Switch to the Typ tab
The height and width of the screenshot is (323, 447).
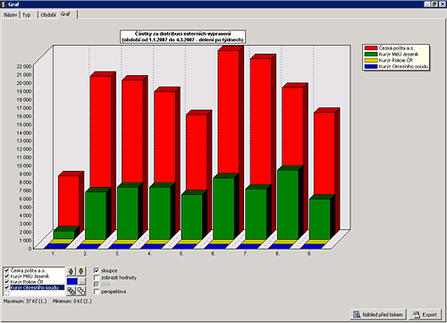29,15
